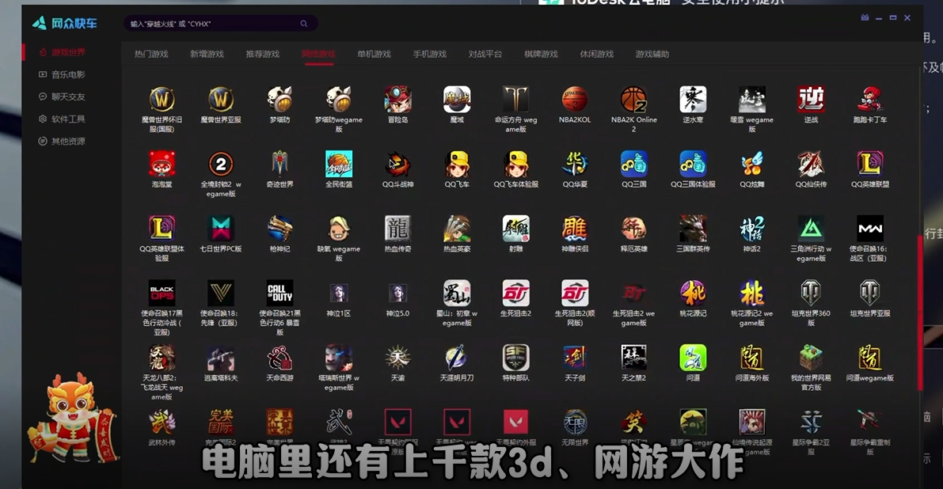The image size is (943, 489).
Task: Open NBA2K Online 2 icon
Action: point(634,100)
